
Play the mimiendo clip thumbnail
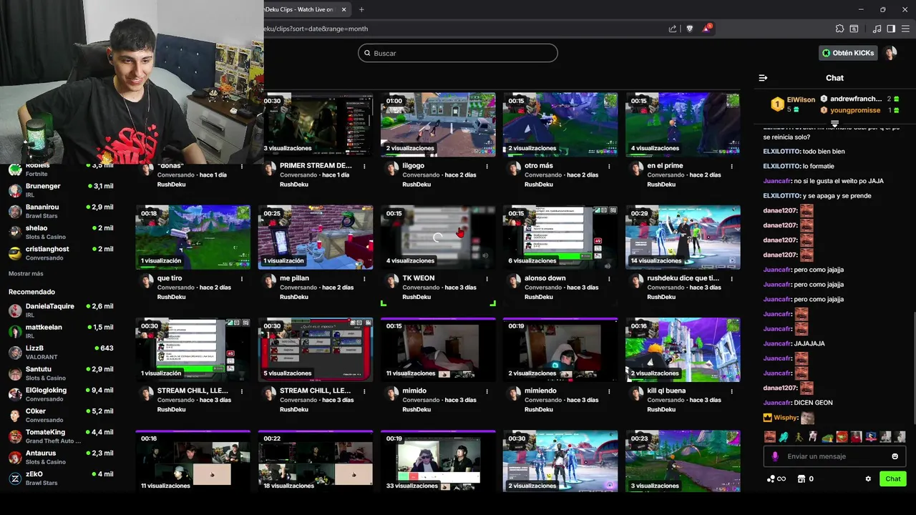[x=560, y=350]
